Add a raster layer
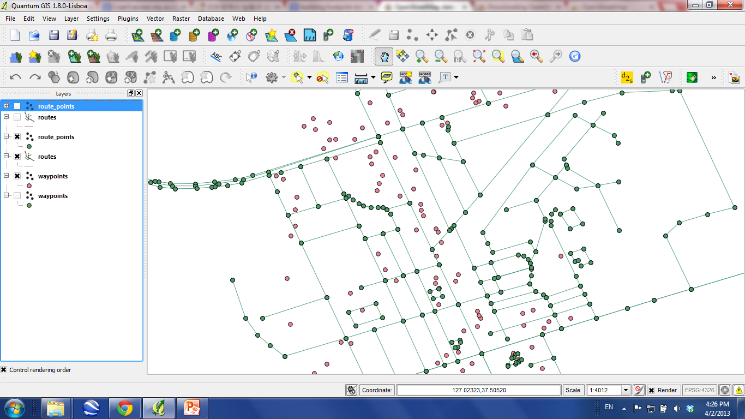Screen dimensions: 745x419 tap(157, 35)
